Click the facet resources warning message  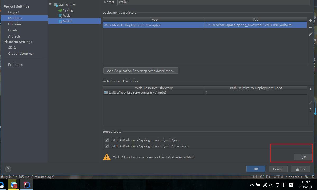[153, 157]
